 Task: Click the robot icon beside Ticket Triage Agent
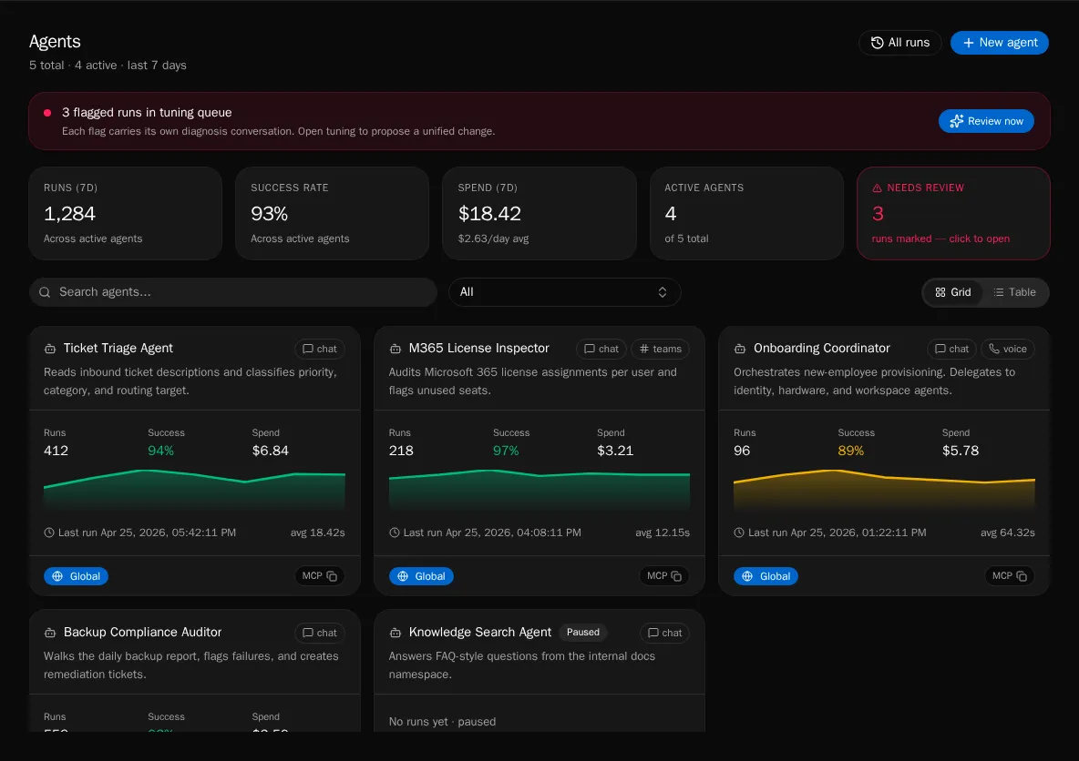[49, 349]
